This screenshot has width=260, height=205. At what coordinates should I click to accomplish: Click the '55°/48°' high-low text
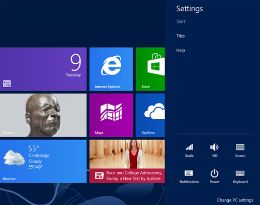point(35,167)
